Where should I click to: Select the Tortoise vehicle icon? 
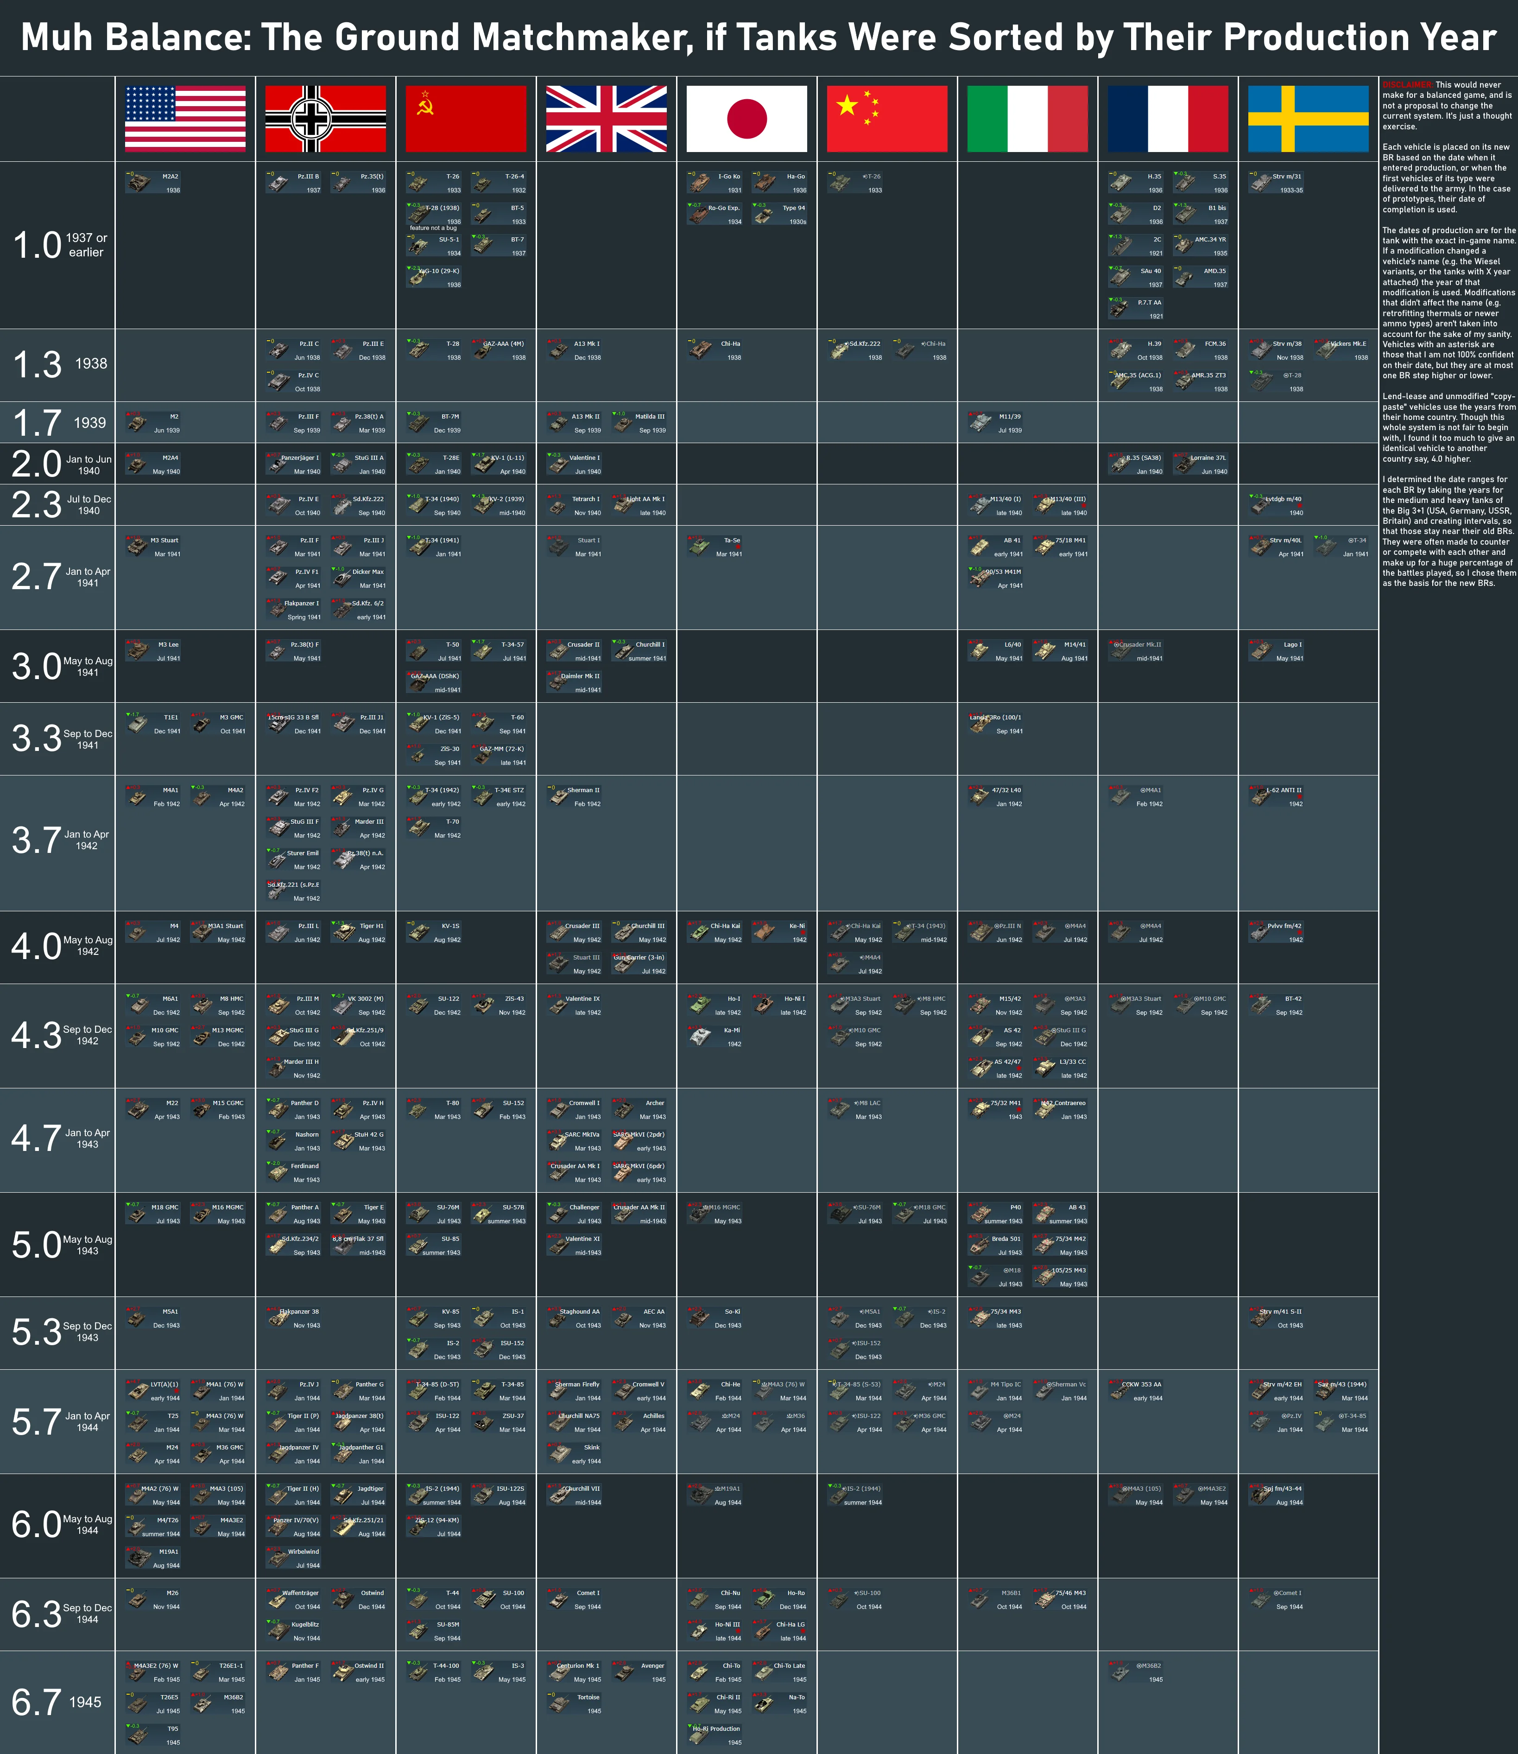click(559, 1703)
